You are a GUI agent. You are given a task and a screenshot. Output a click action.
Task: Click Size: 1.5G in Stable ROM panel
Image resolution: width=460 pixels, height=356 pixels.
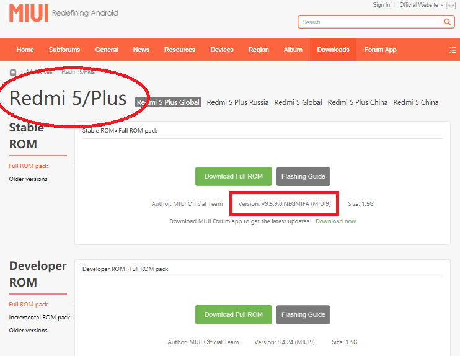(x=361, y=203)
